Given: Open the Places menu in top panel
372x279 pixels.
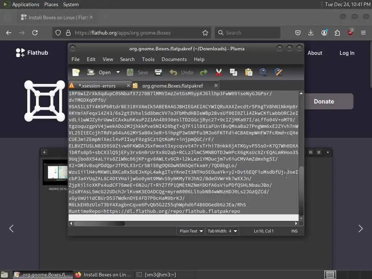Looking at the screenshot, I should point(51,4).
